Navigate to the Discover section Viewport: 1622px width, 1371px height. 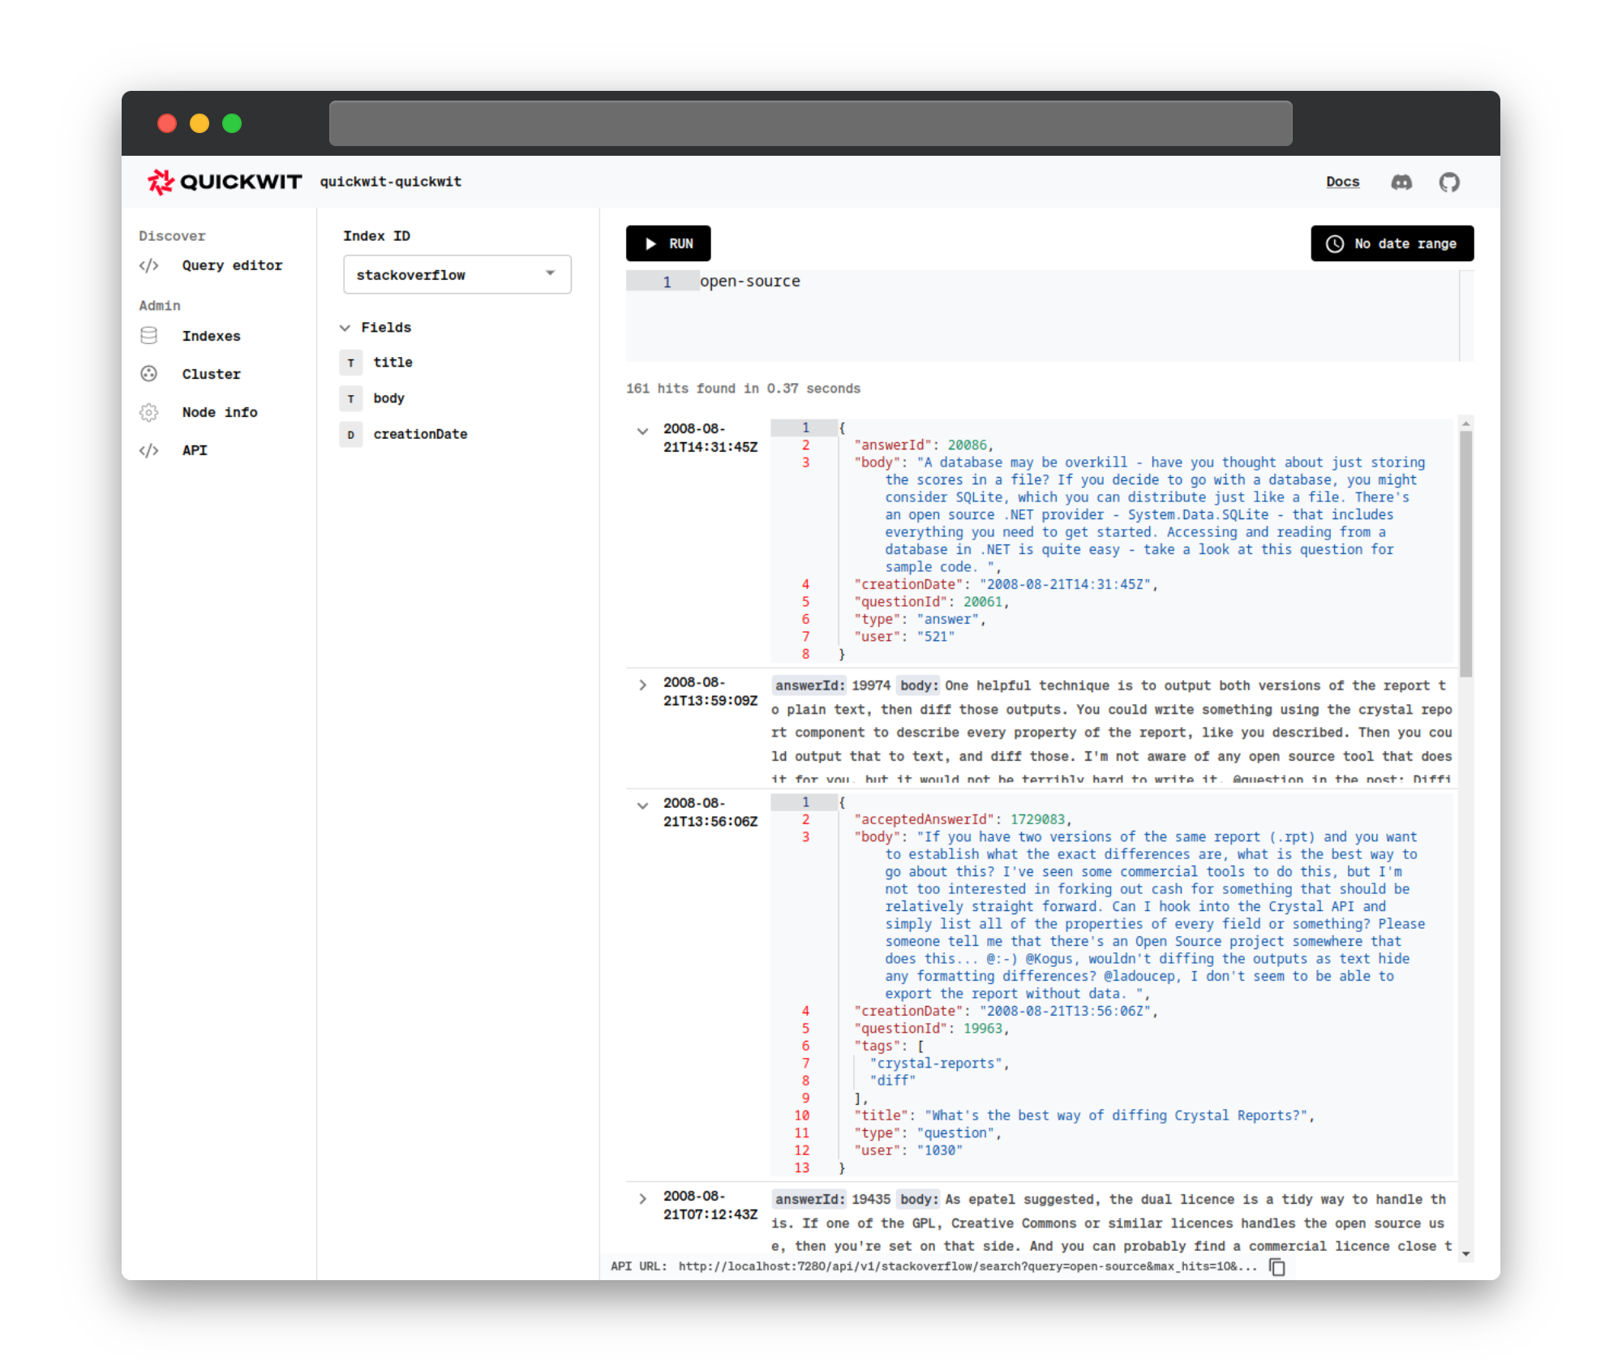point(173,234)
